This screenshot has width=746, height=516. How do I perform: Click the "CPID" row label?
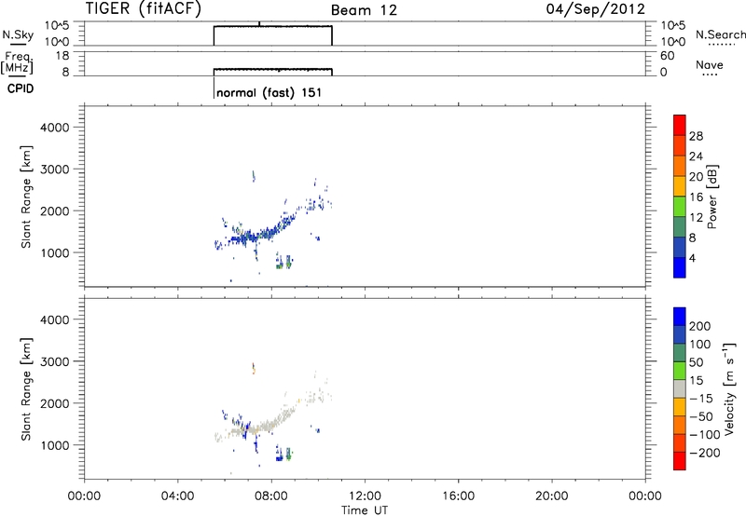(x=21, y=88)
